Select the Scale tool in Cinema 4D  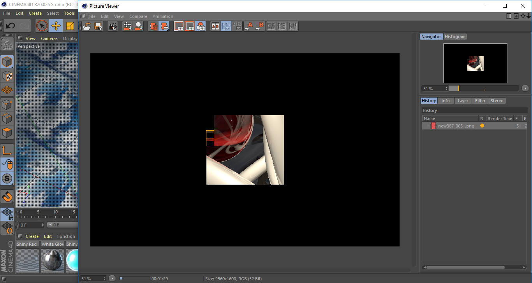pos(70,26)
